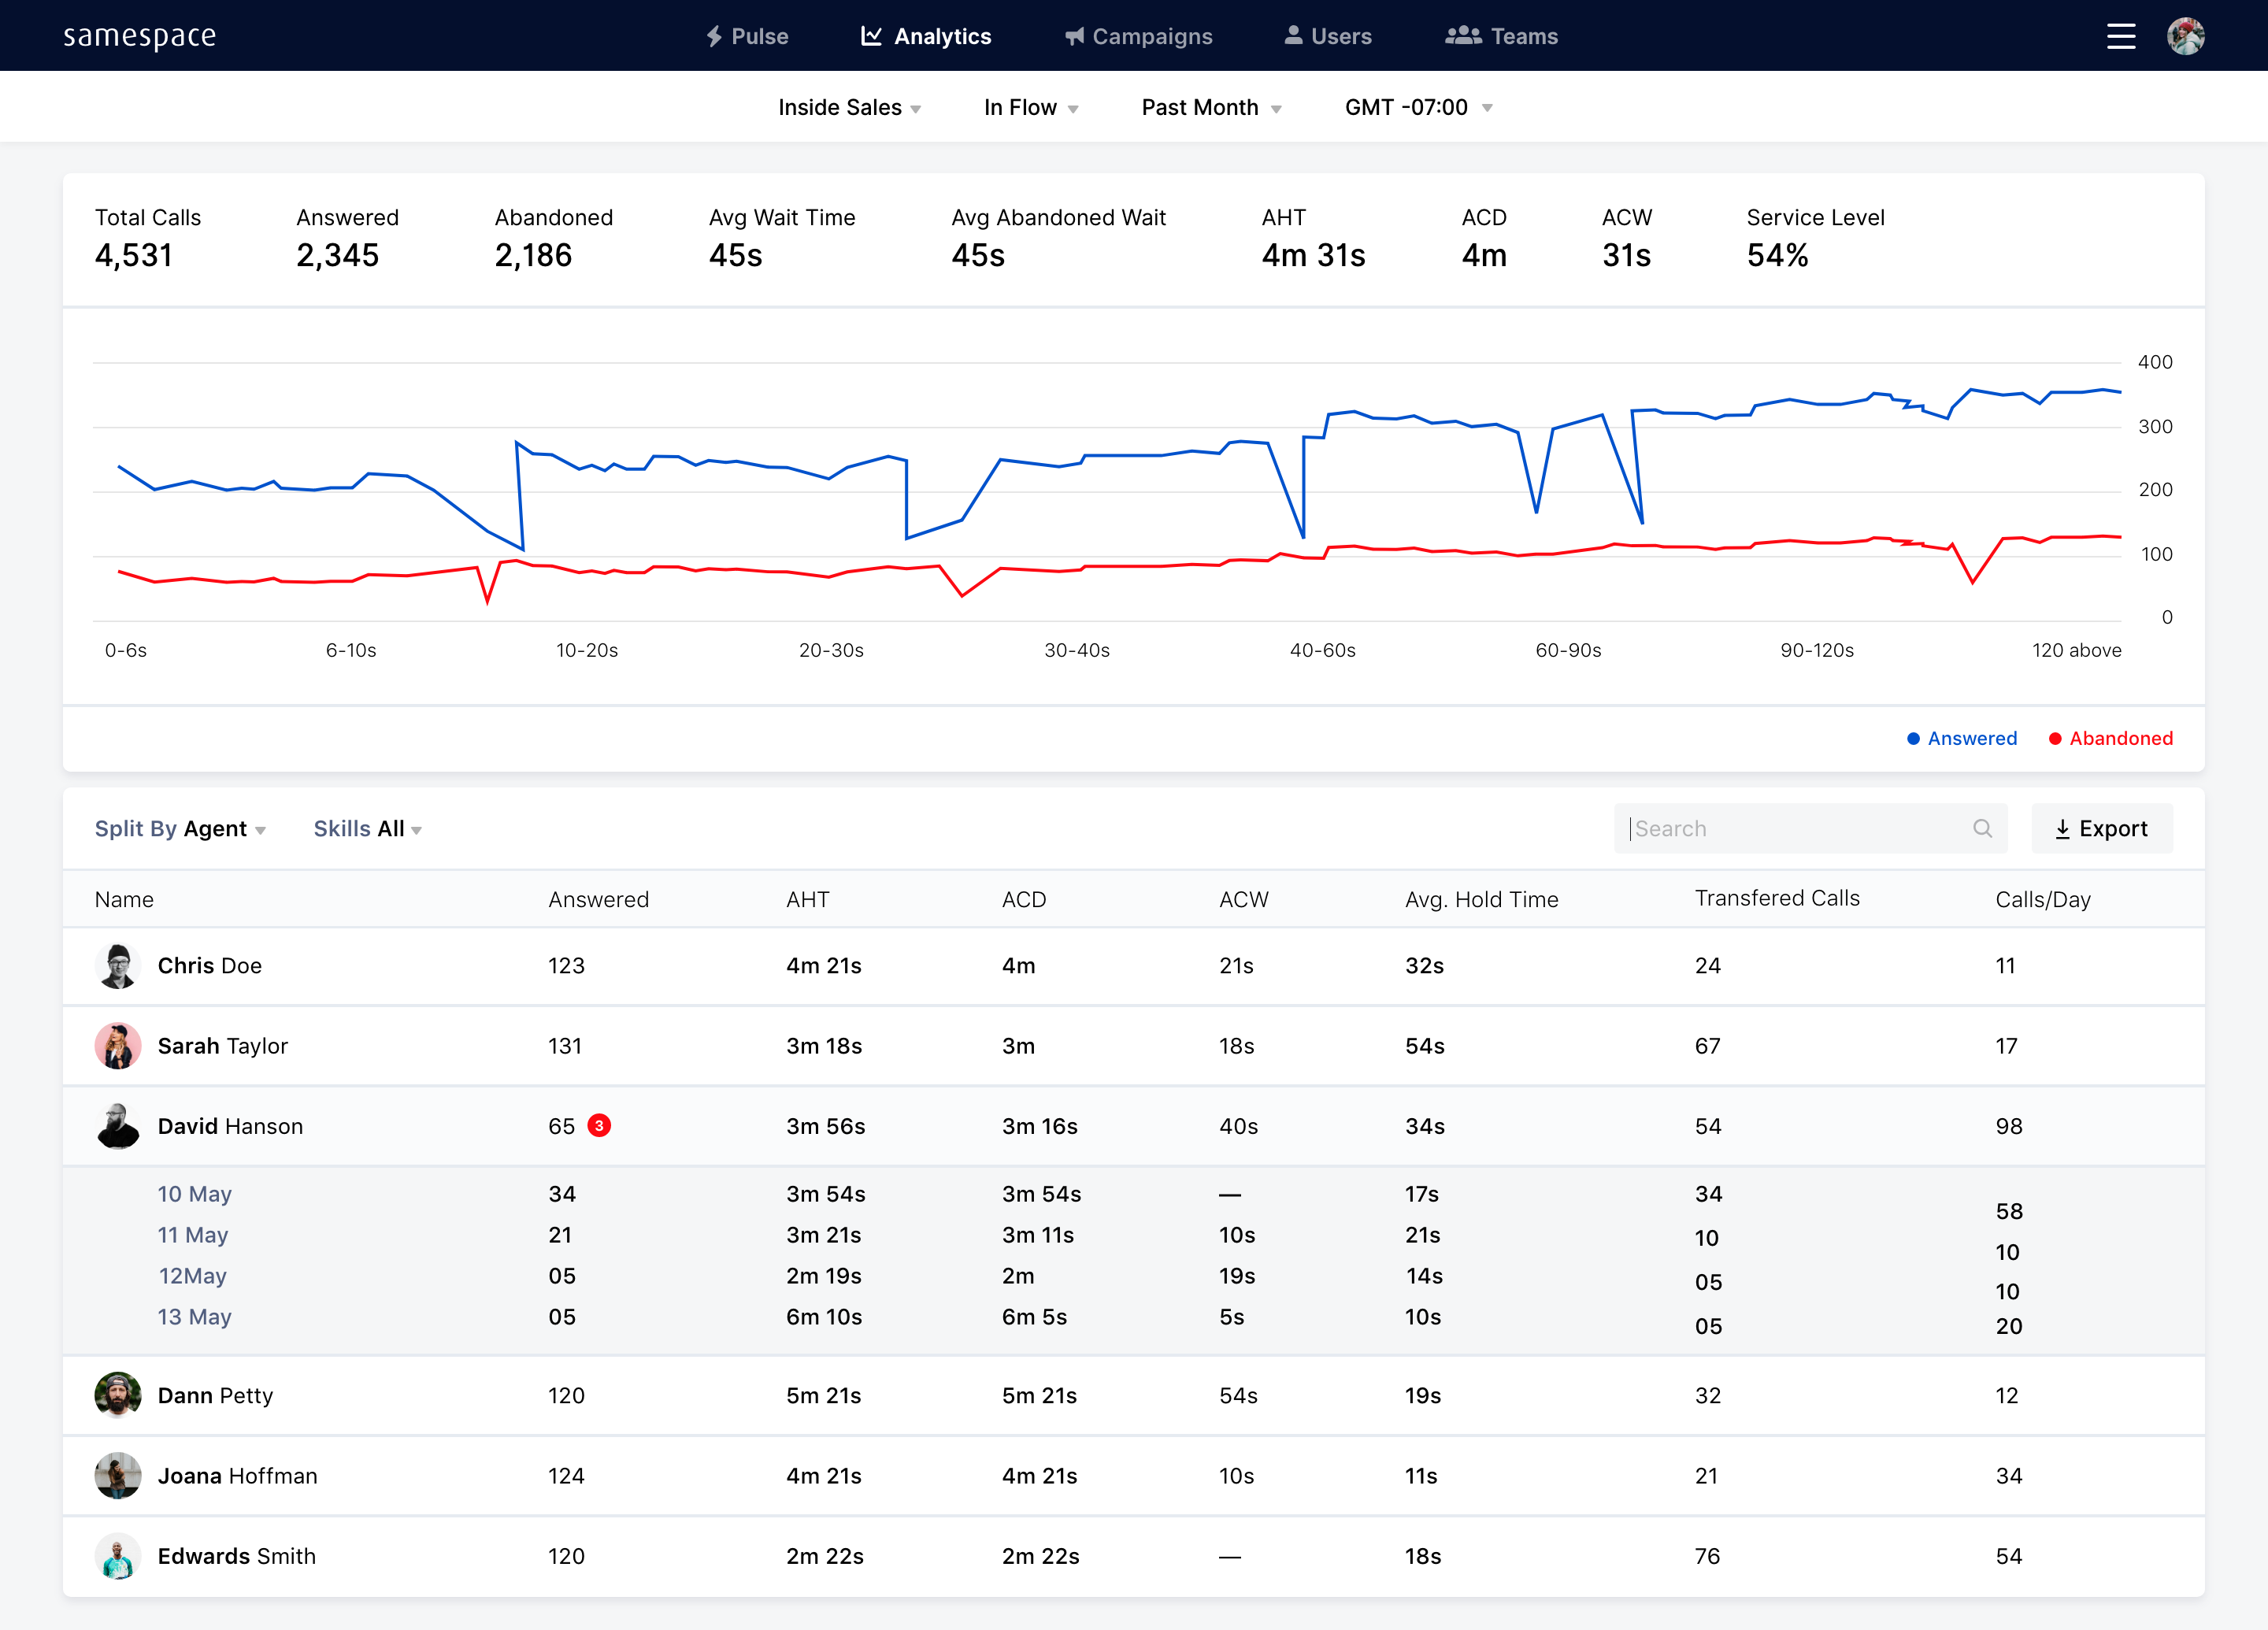Go to the Campaigns tab
This screenshot has width=2268, height=1630.
[1138, 36]
